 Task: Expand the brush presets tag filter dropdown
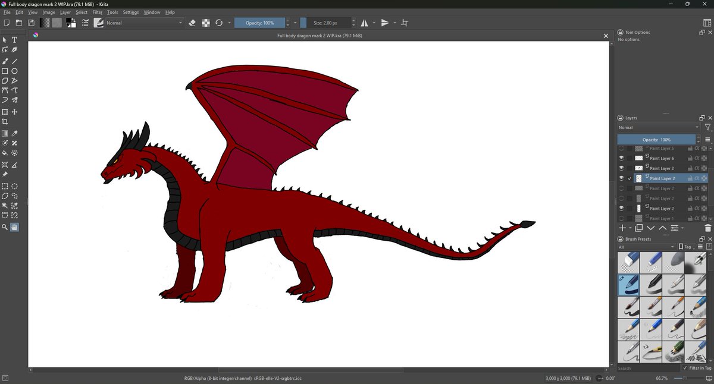point(646,247)
